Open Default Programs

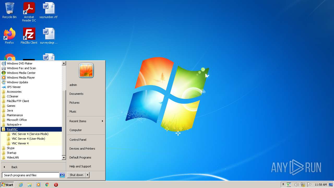pos(86,157)
